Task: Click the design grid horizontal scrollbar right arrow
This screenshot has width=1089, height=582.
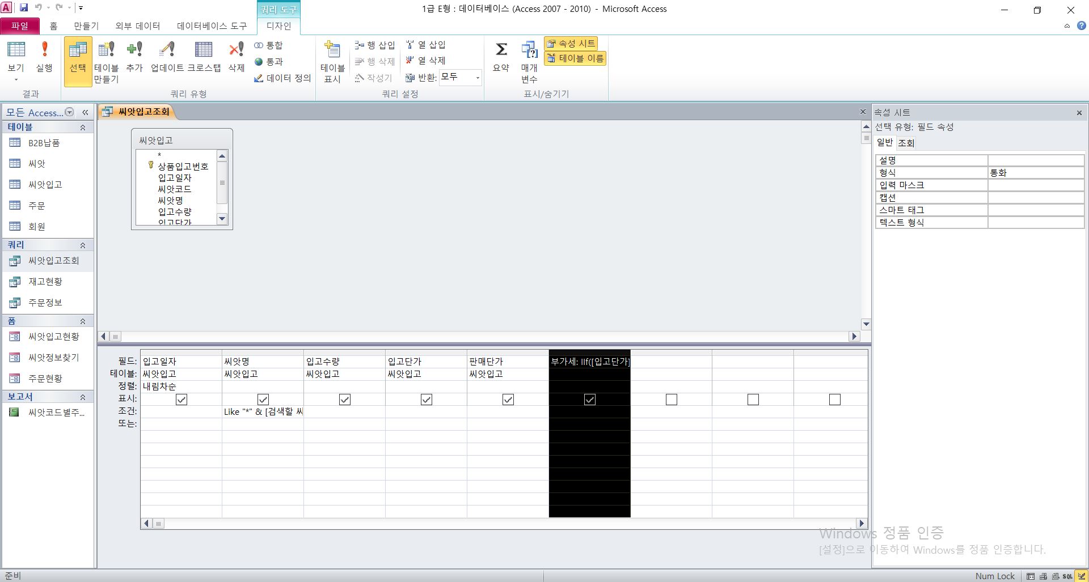Action: click(862, 524)
